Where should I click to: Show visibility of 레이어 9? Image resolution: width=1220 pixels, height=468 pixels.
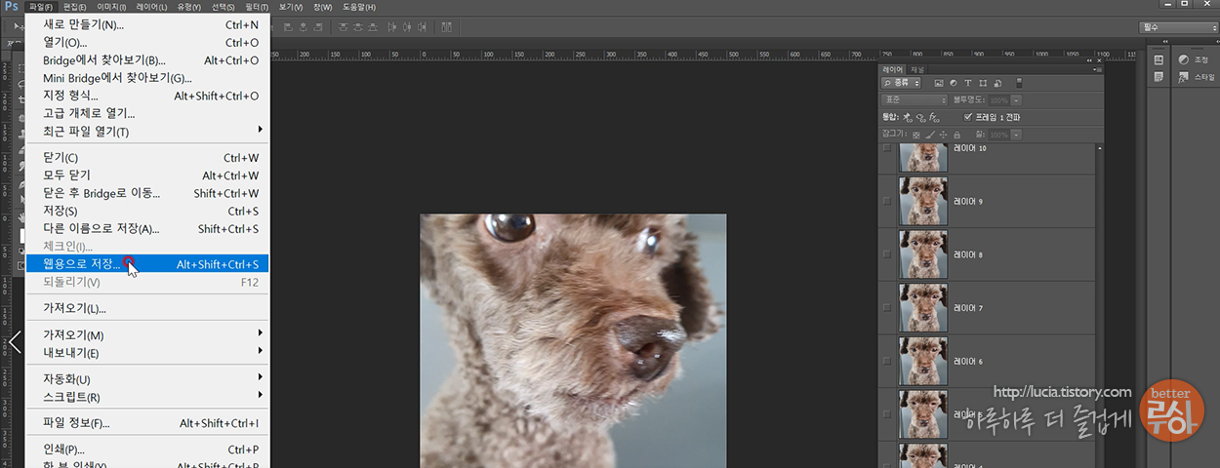(886, 201)
